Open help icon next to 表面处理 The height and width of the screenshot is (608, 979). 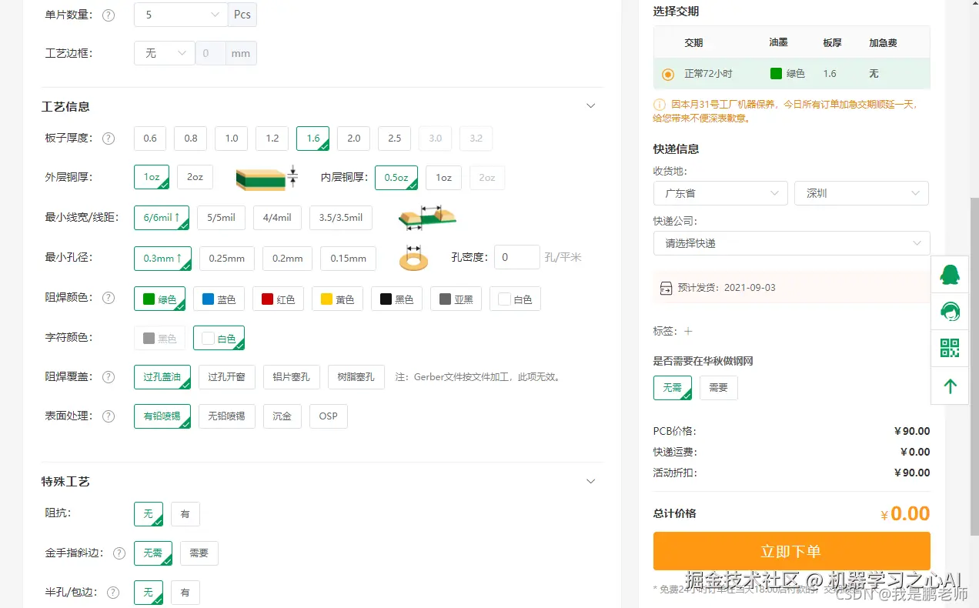click(109, 416)
